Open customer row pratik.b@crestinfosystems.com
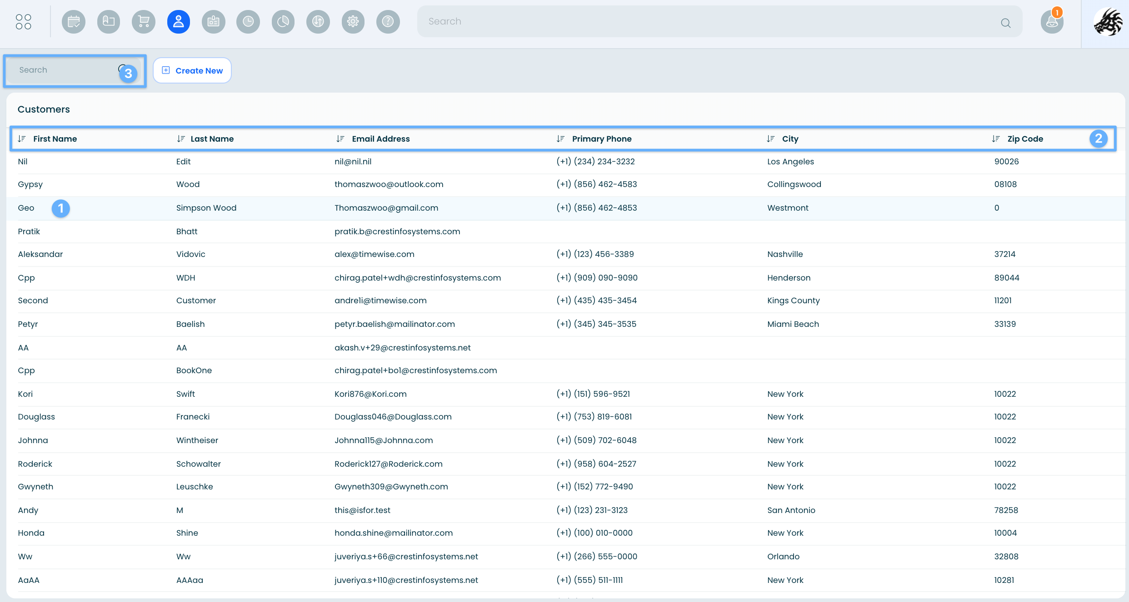 [x=397, y=232]
